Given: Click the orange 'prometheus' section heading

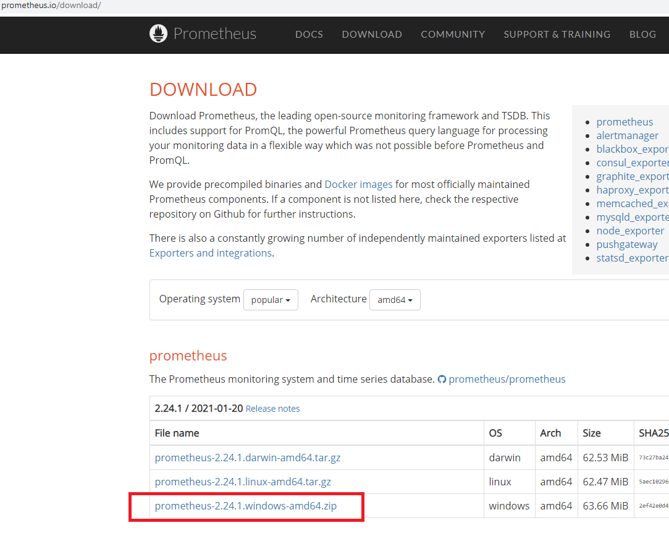Looking at the screenshot, I should pos(188,356).
